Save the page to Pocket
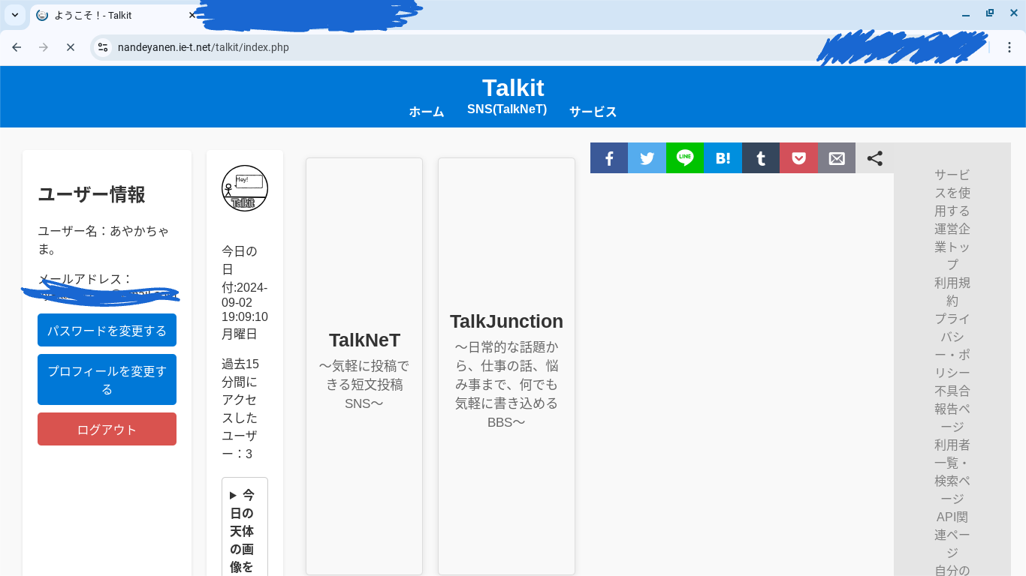Viewport: 1026px width, 576px height. click(x=798, y=158)
